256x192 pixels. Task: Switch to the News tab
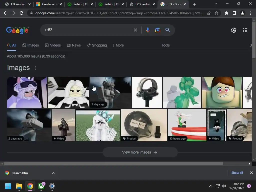pos(74,45)
